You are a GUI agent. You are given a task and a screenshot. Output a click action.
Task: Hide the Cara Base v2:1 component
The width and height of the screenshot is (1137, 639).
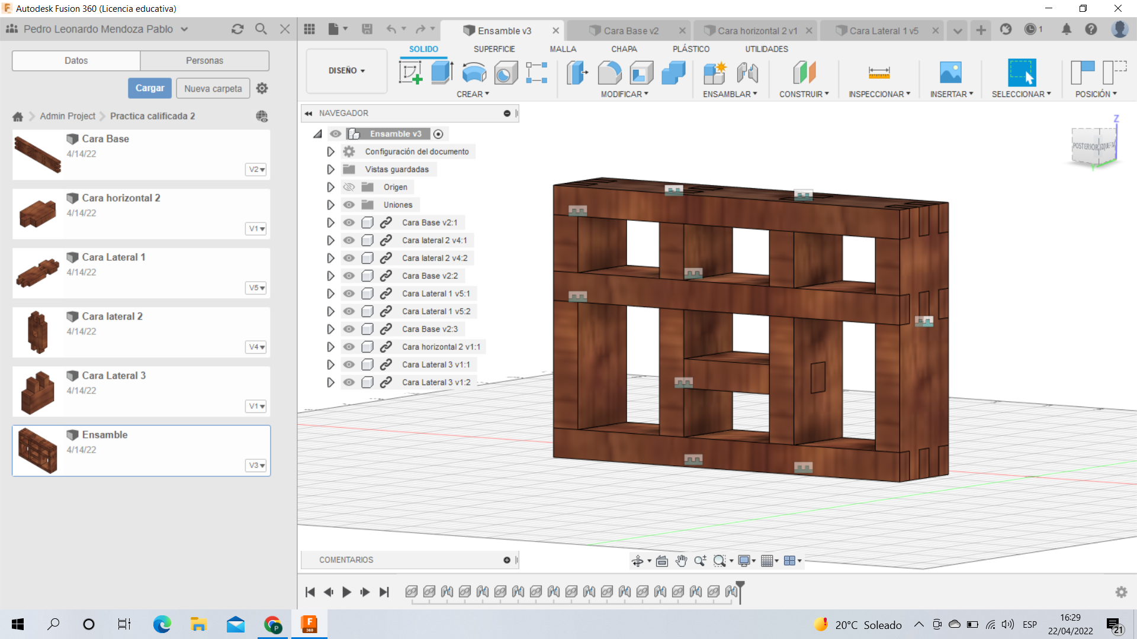349,222
